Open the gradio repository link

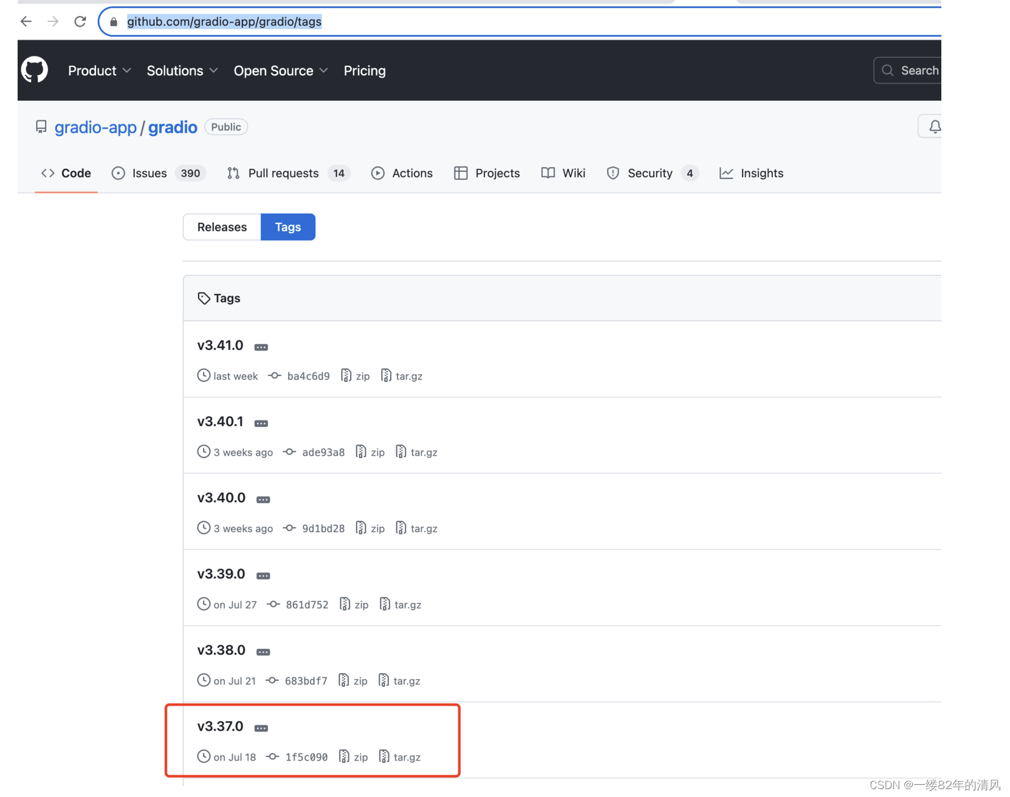coord(173,127)
